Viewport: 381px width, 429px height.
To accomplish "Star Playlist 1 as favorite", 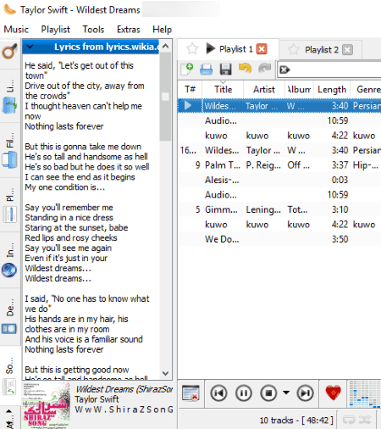I will (x=192, y=48).
